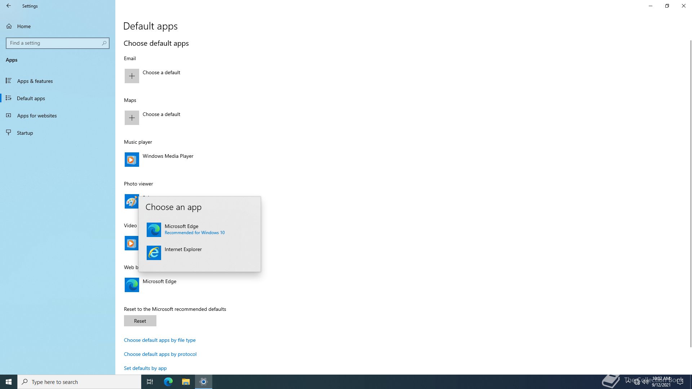The image size is (692, 389).
Task: Click the back arrow in Settings
Action: (x=9, y=6)
